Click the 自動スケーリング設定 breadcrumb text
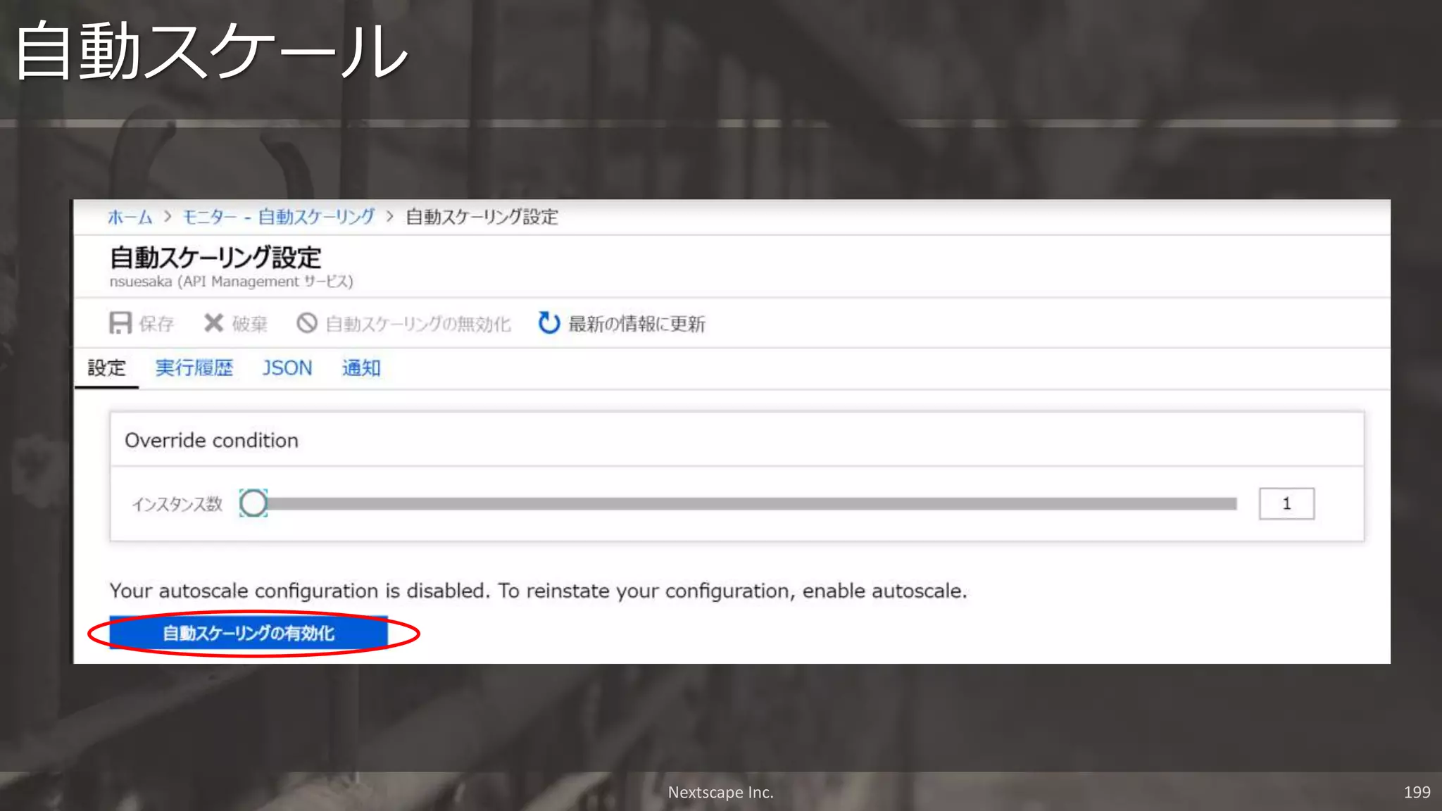The image size is (1442, 811). tap(482, 217)
